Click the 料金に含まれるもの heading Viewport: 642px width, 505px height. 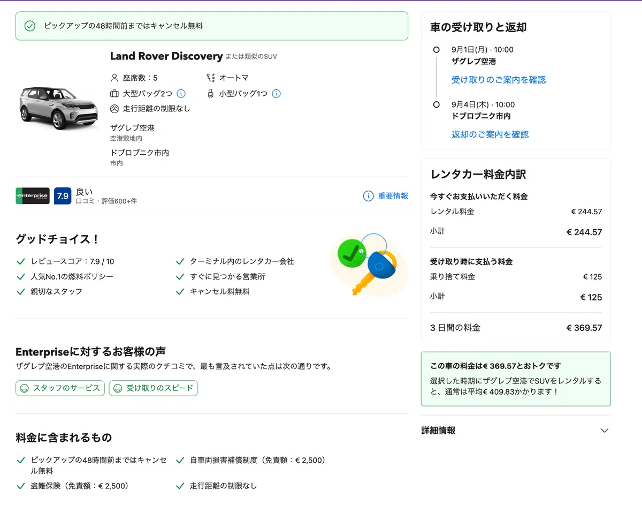pyautogui.click(x=64, y=438)
